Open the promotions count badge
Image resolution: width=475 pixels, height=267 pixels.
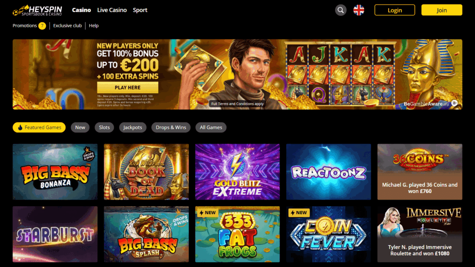coord(42,26)
